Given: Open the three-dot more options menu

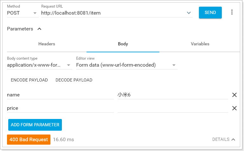Looking at the screenshot, I should click(x=232, y=12).
